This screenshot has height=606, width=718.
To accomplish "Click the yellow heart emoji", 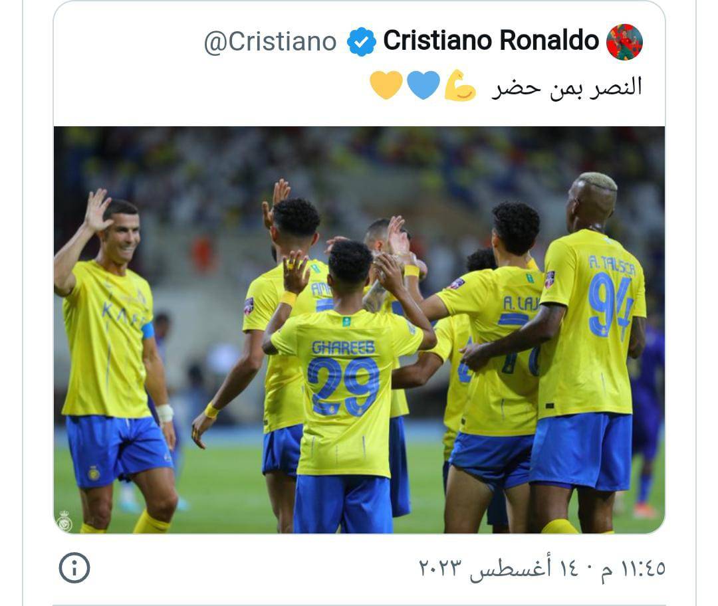I will [386, 84].
